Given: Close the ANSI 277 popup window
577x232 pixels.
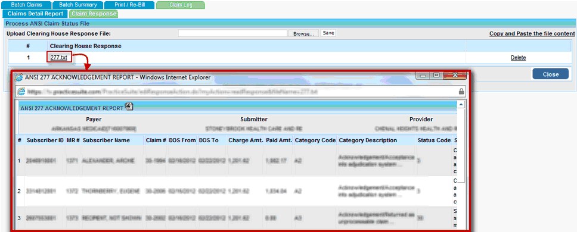Looking at the screenshot, I should (x=455, y=76).
